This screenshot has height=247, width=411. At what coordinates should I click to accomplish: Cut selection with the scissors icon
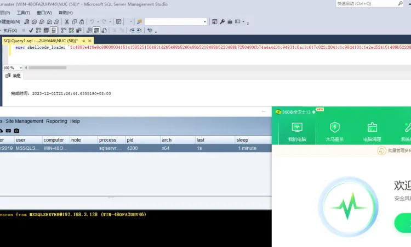coord(67,22)
